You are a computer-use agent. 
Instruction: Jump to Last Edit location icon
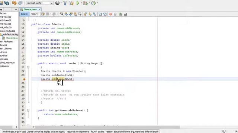click(x=43, y=14)
